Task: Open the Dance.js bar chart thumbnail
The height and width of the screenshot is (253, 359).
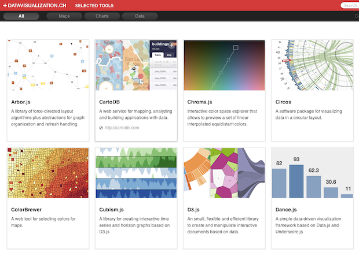Action: (x=313, y=173)
